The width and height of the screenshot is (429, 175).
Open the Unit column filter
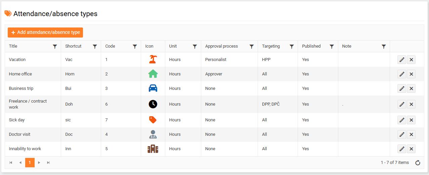[195, 47]
